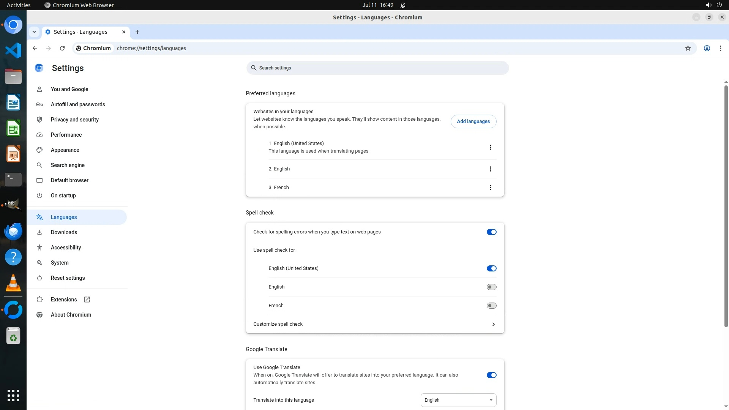Screen dimensions: 729x410
Task: Select Downloads in settings sidebar
Action: point(64,232)
